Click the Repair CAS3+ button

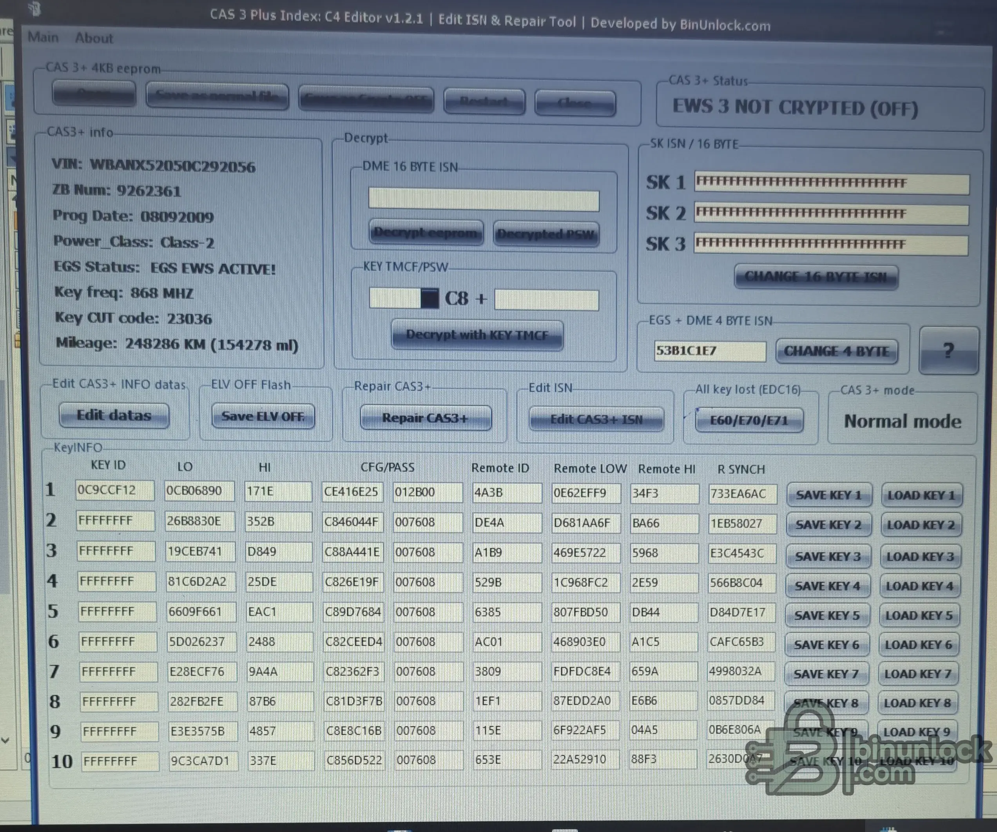click(425, 418)
